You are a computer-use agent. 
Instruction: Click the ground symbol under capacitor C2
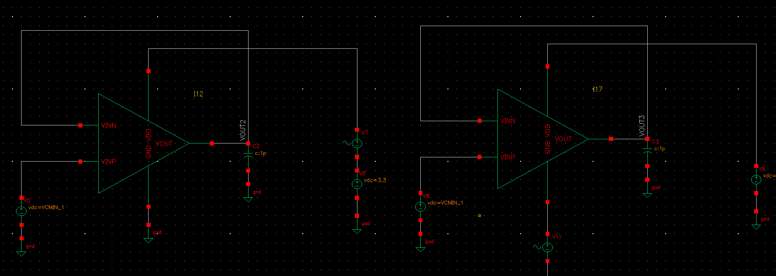pyautogui.click(x=248, y=199)
